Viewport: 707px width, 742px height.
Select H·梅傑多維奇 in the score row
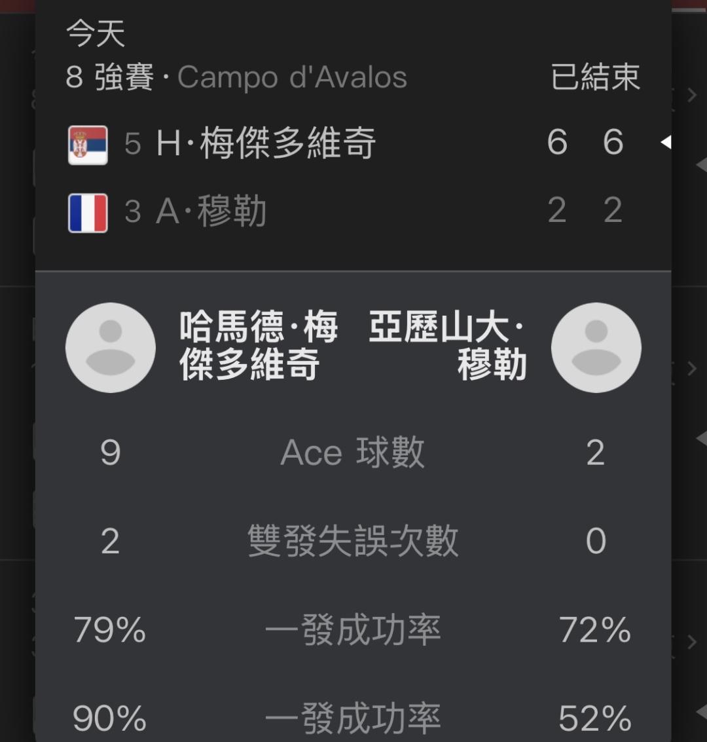266,143
